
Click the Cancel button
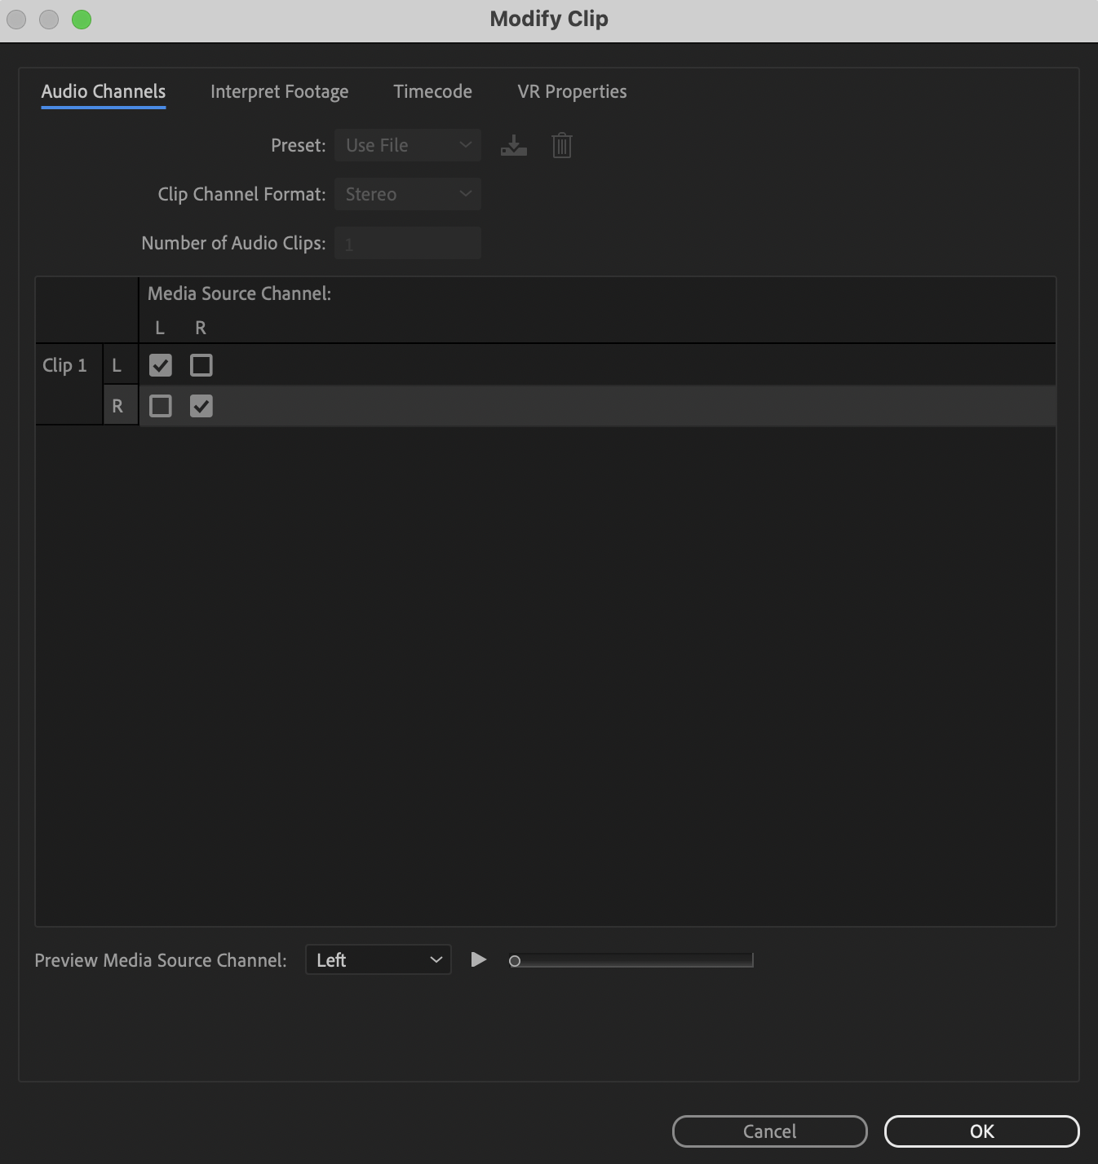tap(769, 1131)
